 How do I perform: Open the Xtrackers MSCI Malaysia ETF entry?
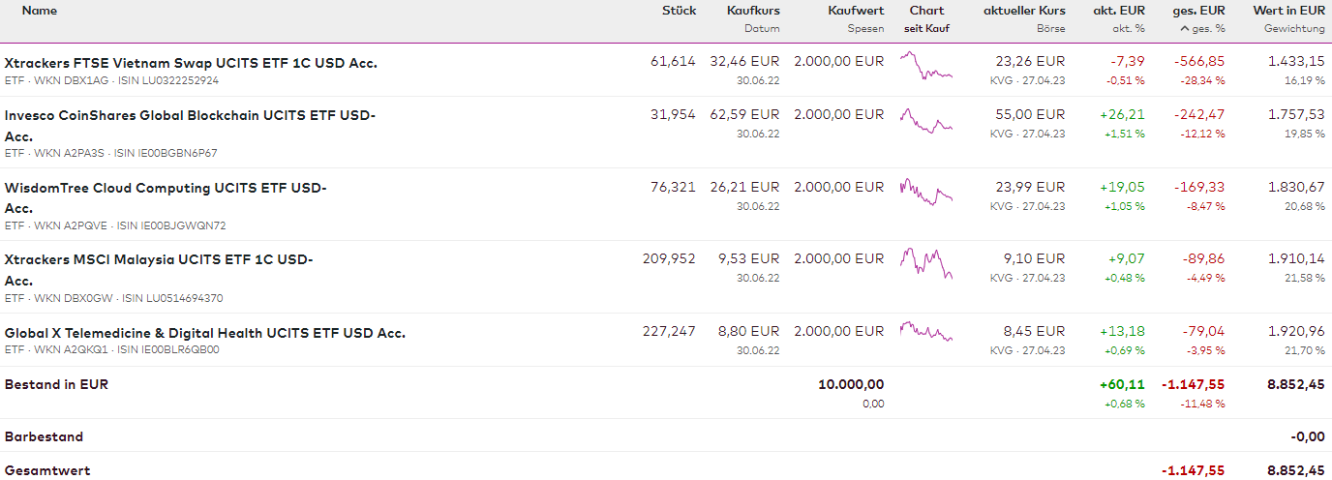click(159, 259)
